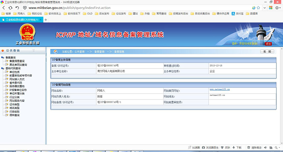
Task: Click the home icon in breadcrumb bar
Action: pos(55,52)
